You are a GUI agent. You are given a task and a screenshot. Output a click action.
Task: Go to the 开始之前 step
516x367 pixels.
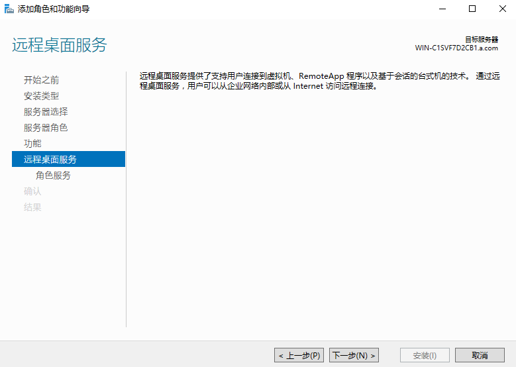click(41, 80)
